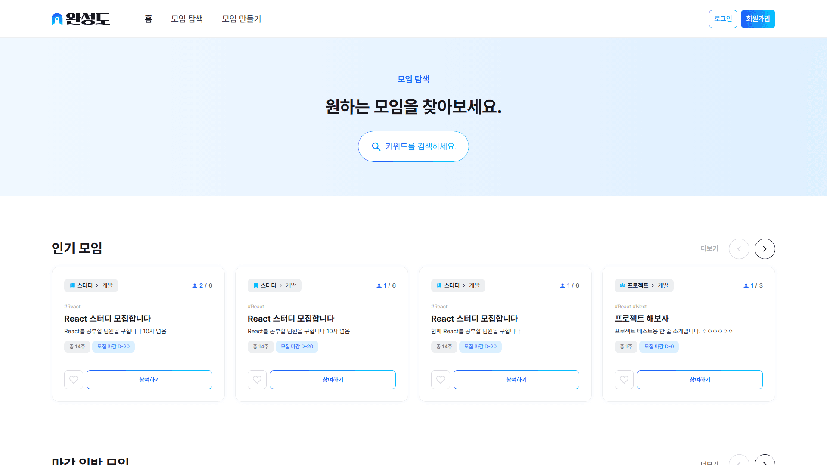Viewport: 827px width, 465px height.
Task: Go to previous 인기 모임 slide
Action: (x=739, y=249)
